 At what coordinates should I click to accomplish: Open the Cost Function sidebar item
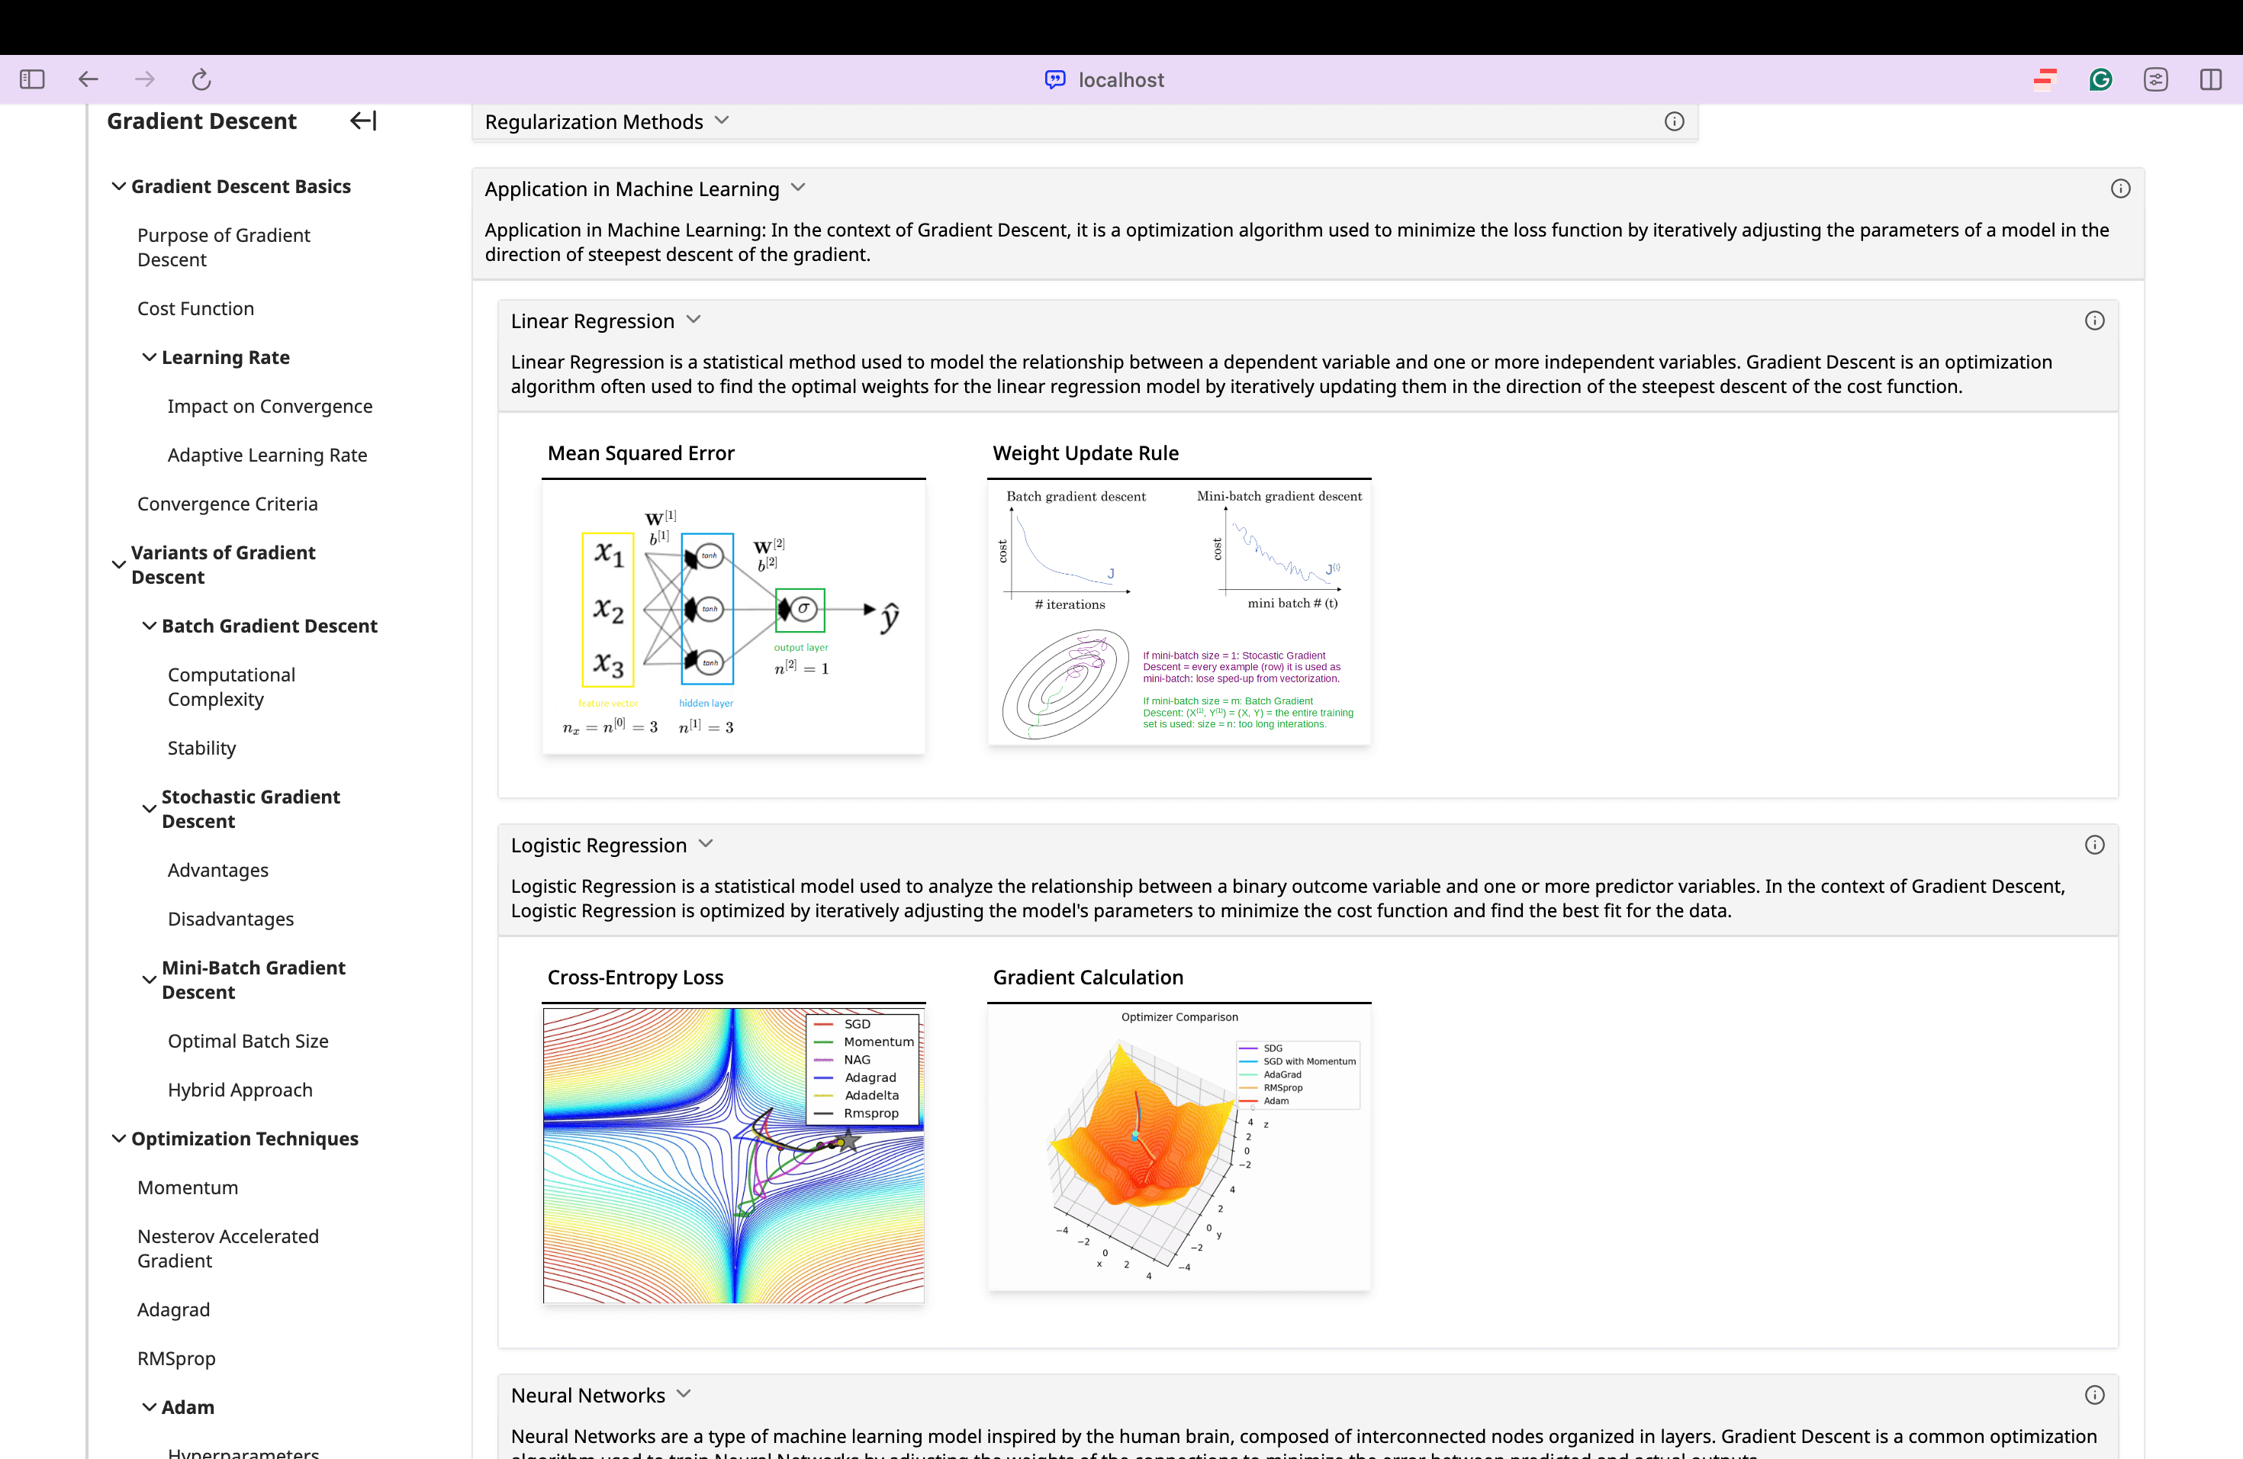196,308
